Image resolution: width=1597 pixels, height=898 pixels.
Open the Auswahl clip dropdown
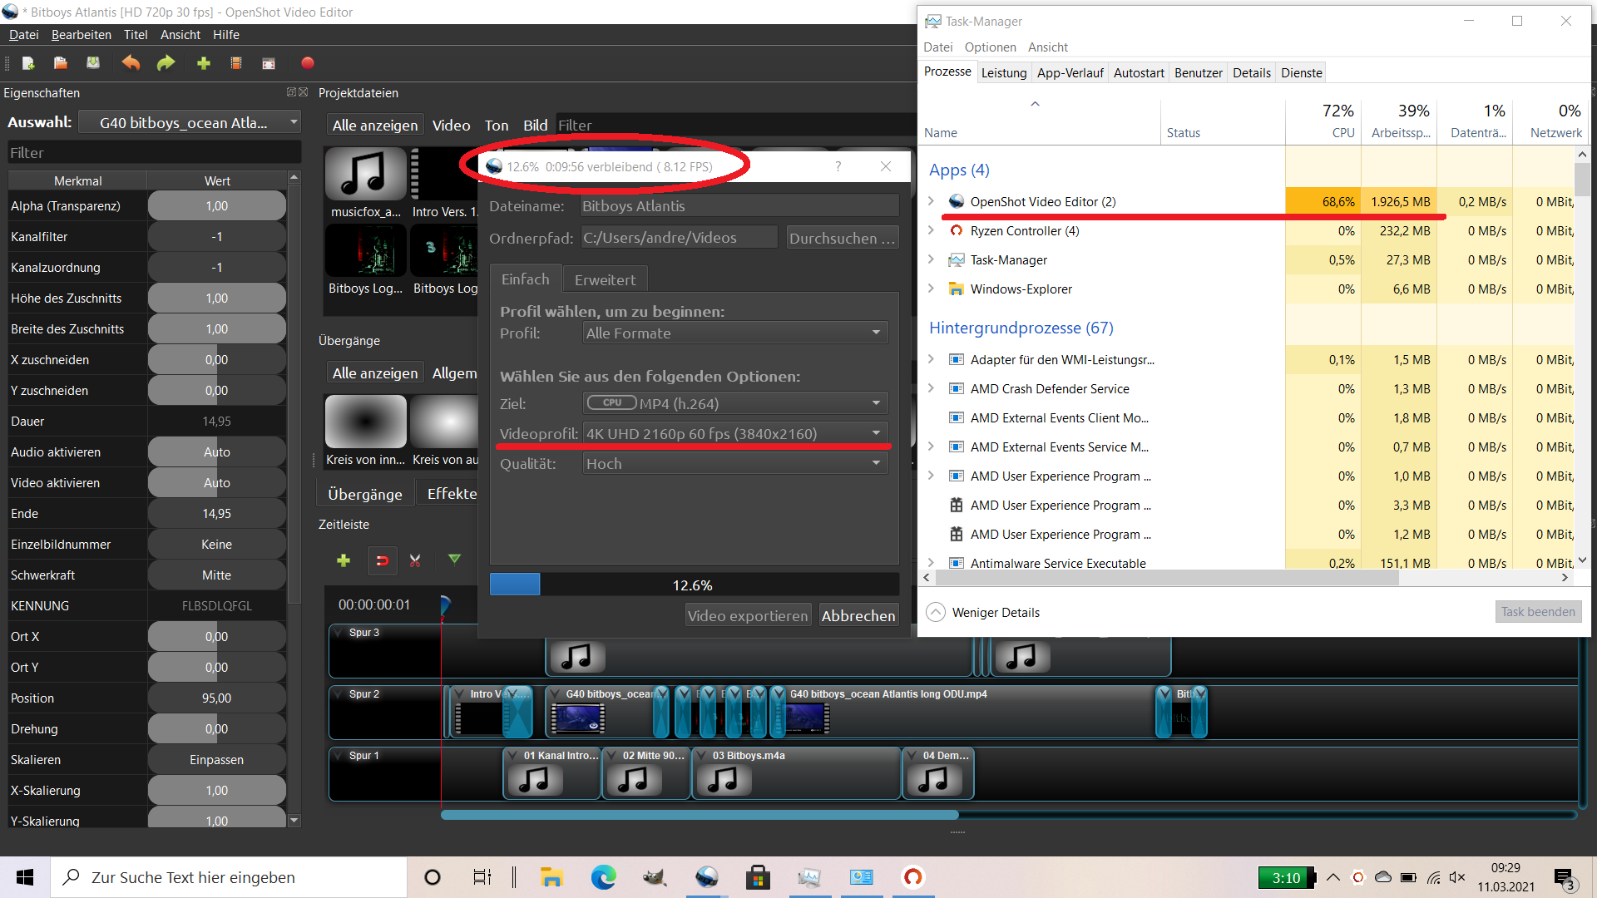190,122
